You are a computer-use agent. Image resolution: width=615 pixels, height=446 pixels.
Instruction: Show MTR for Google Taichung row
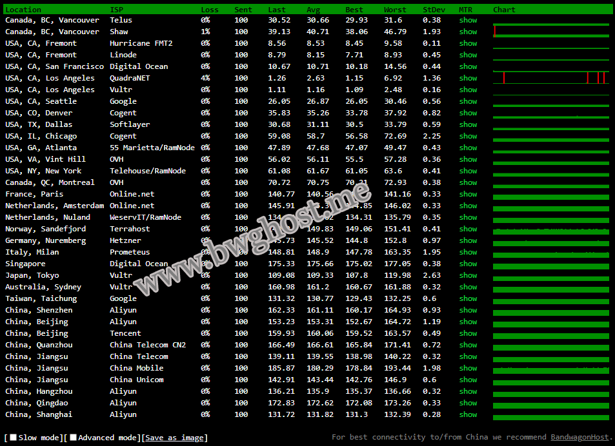[468, 298]
